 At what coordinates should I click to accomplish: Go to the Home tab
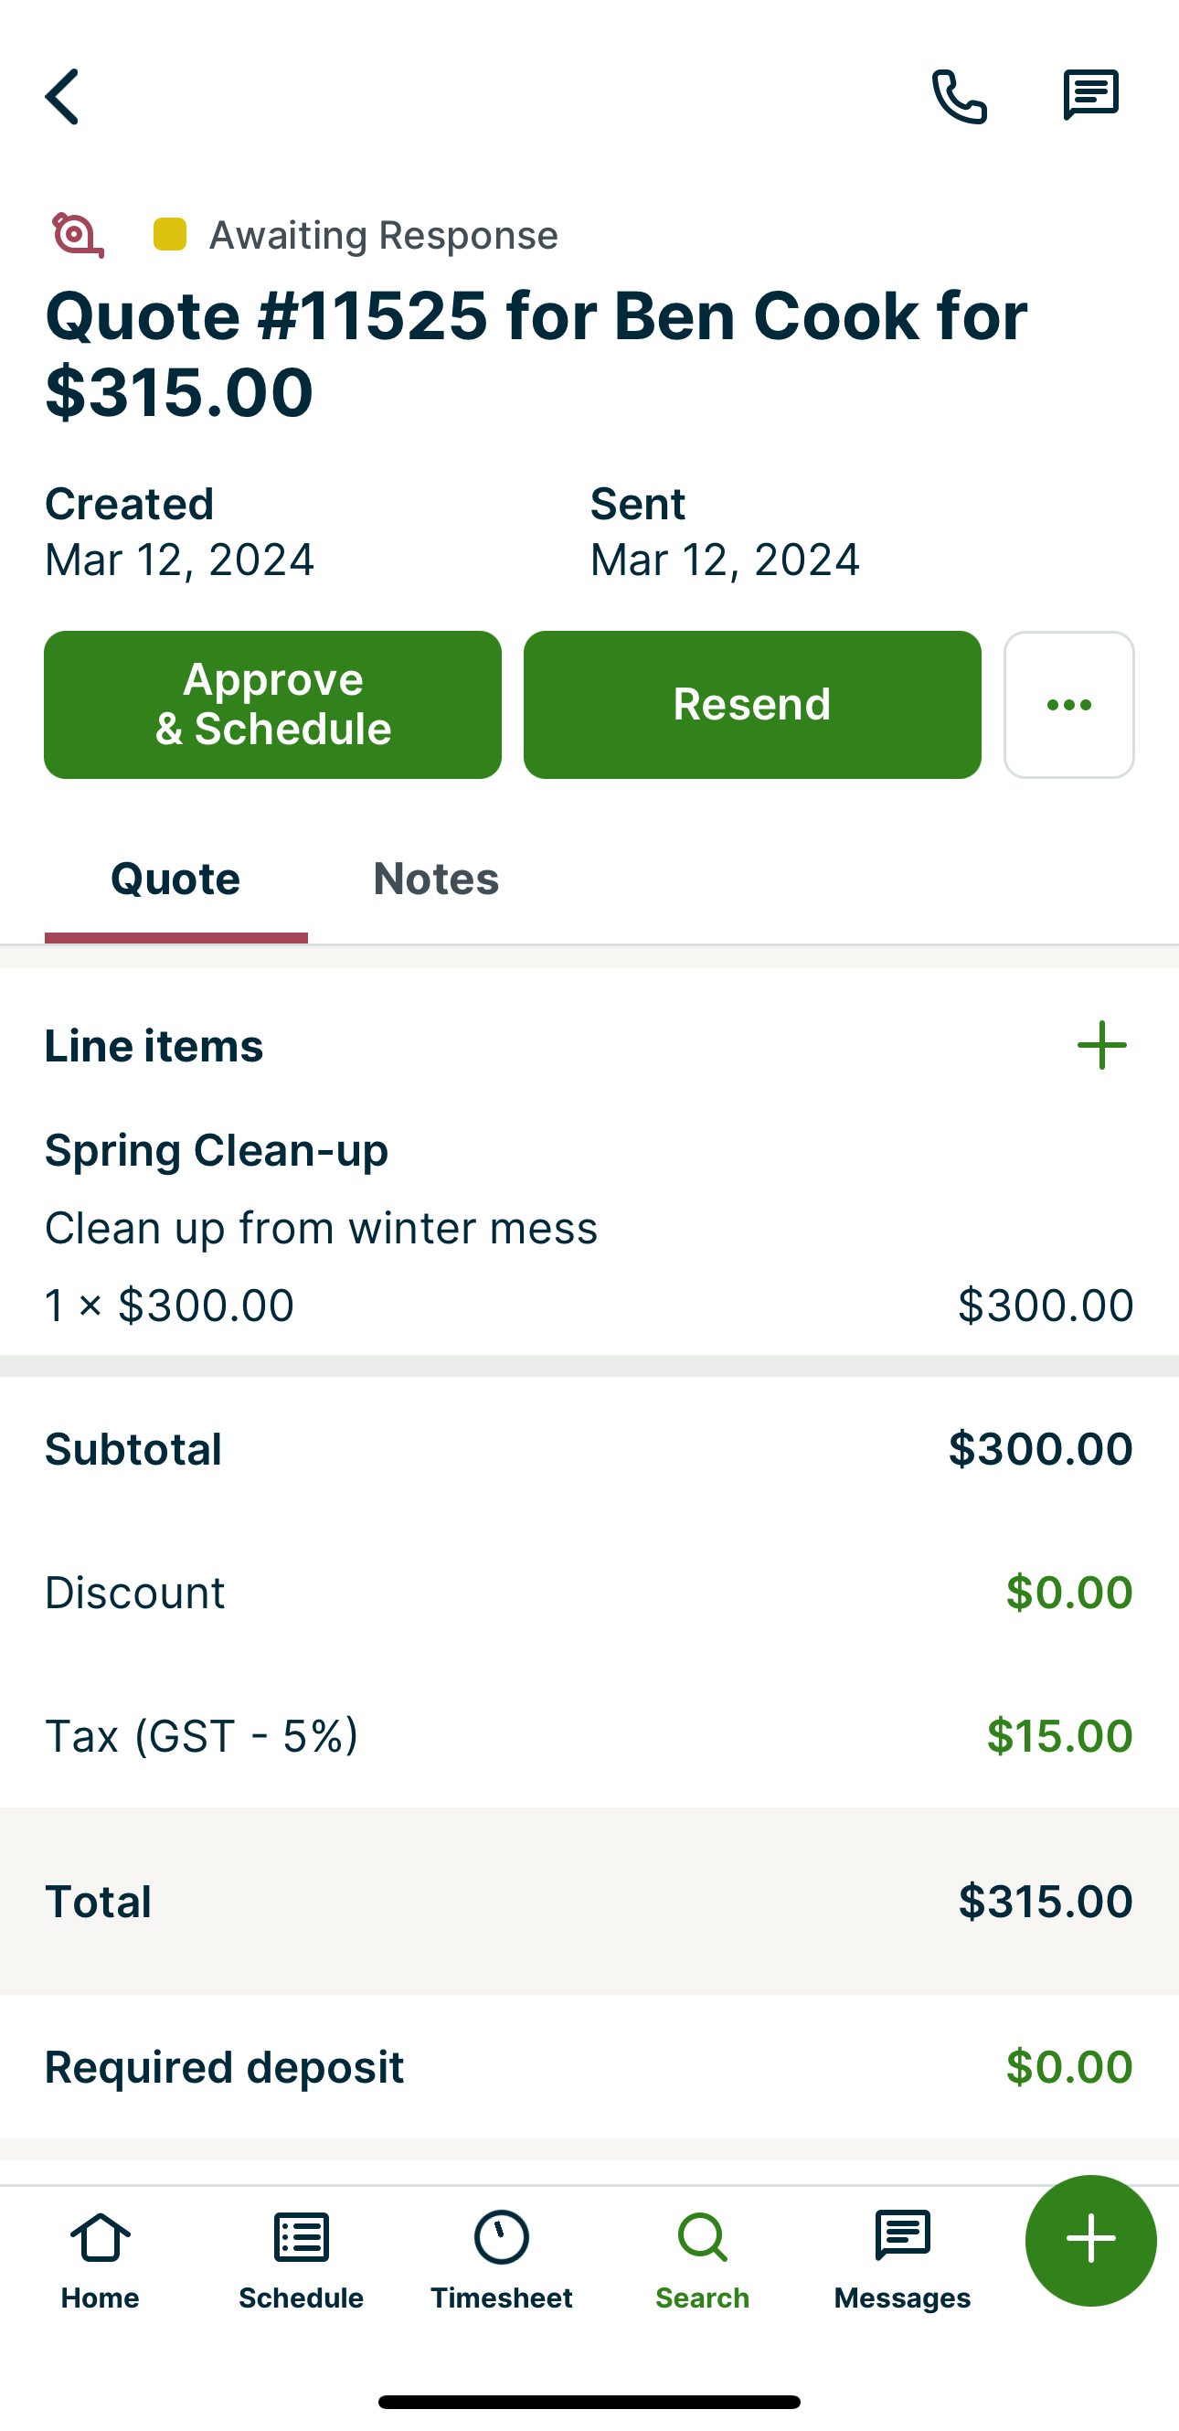(100, 2259)
